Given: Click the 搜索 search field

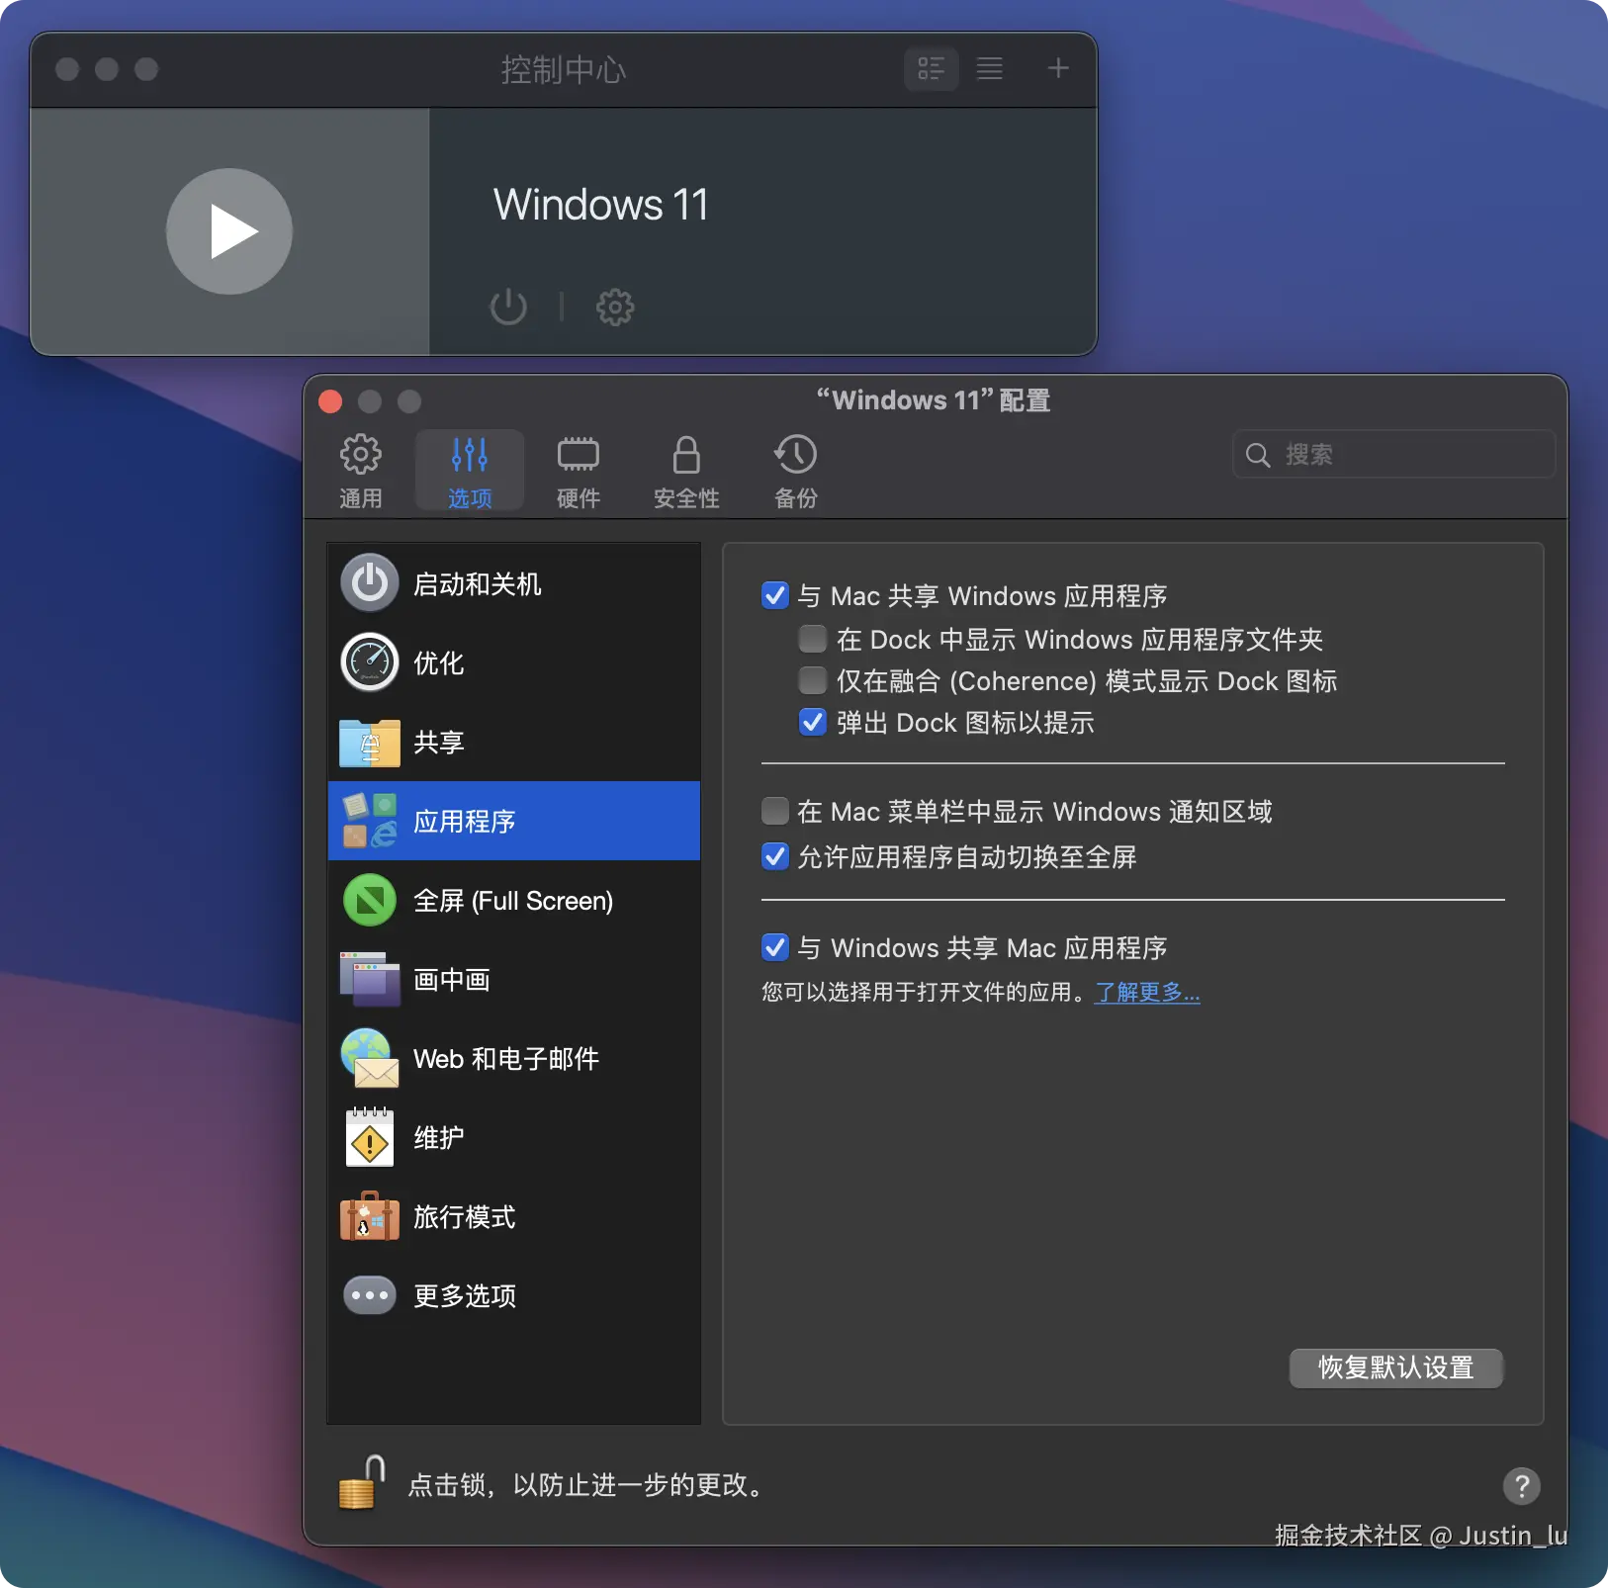Looking at the screenshot, I should coord(1394,455).
